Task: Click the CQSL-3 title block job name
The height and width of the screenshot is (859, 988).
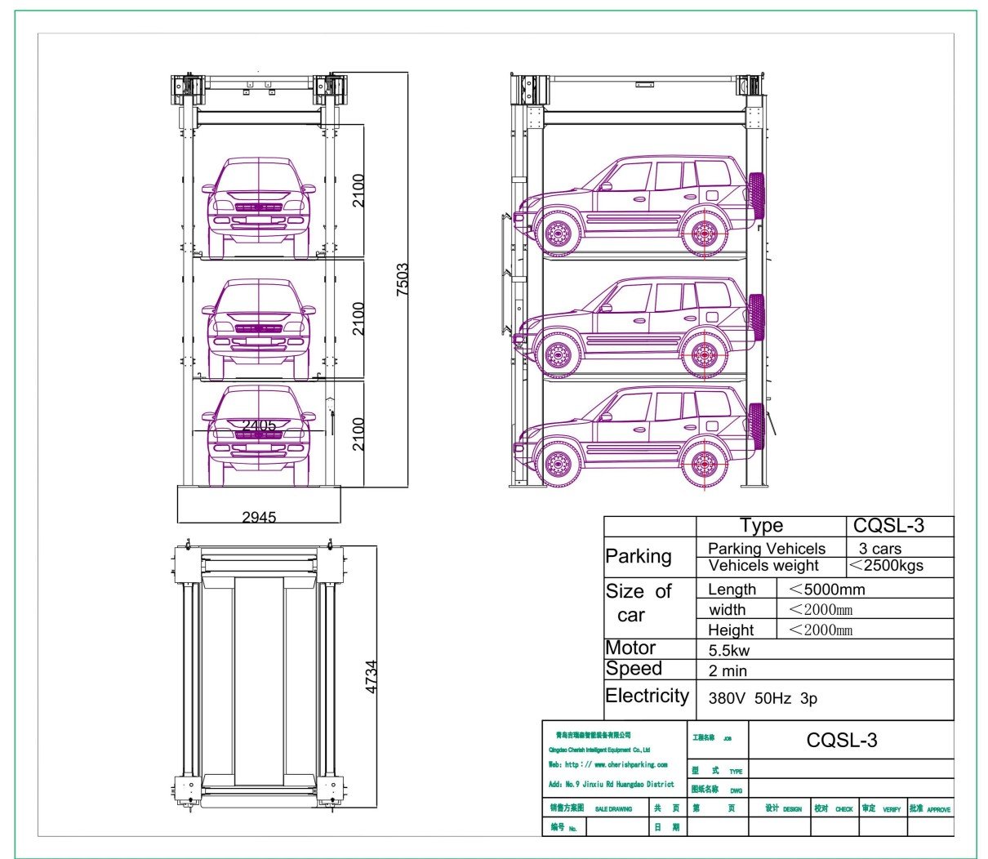Action: point(842,741)
